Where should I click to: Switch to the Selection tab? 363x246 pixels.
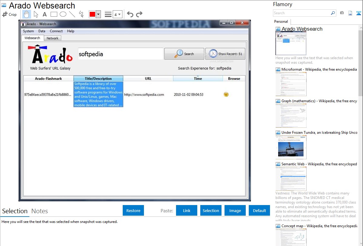point(15,211)
